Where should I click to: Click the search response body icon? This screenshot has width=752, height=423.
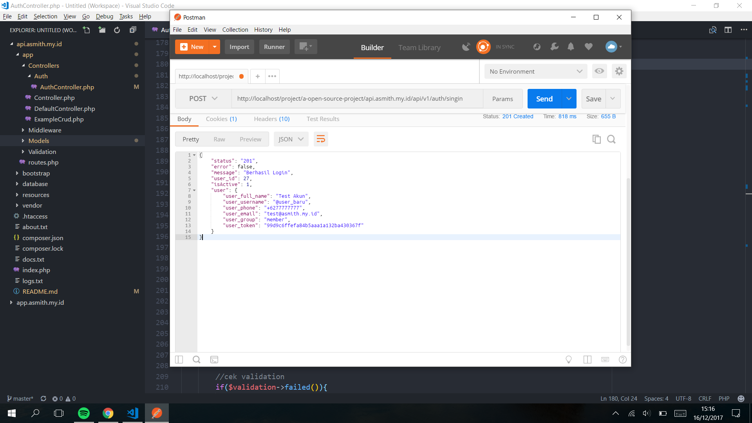click(611, 139)
